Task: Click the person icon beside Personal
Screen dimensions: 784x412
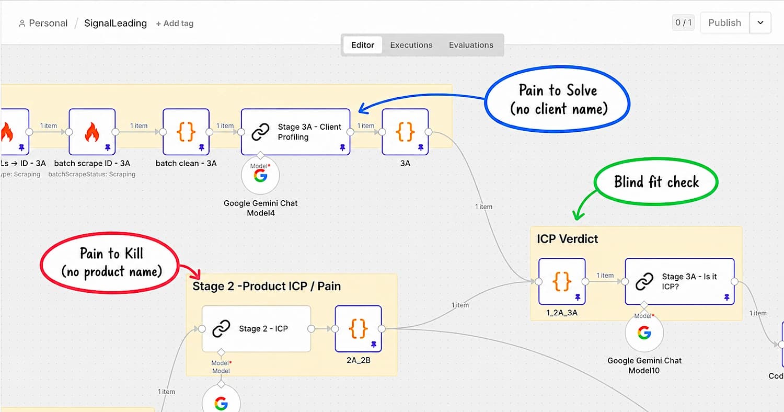Action: click(x=22, y=23)
